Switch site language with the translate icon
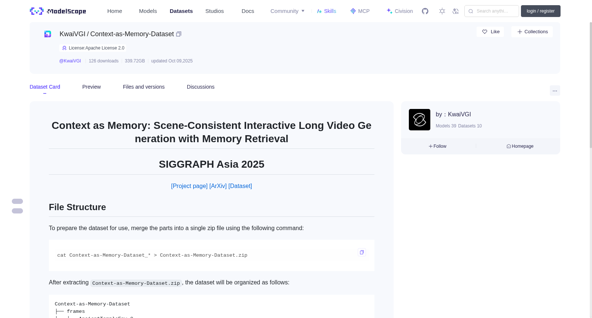The width and height of the screenshot is (592, 318). coord(455,11)
